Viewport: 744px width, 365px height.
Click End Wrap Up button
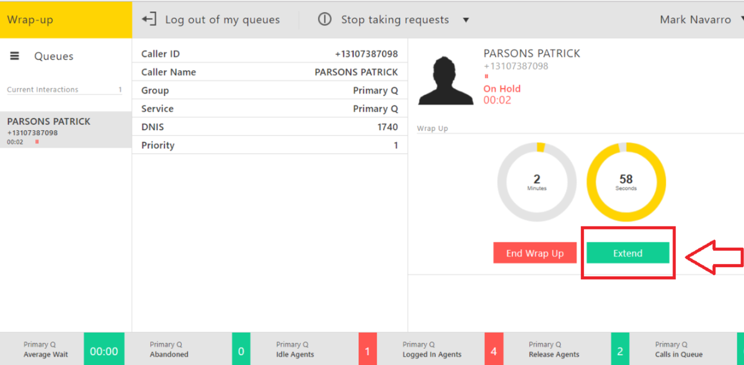tap(535, 253)
